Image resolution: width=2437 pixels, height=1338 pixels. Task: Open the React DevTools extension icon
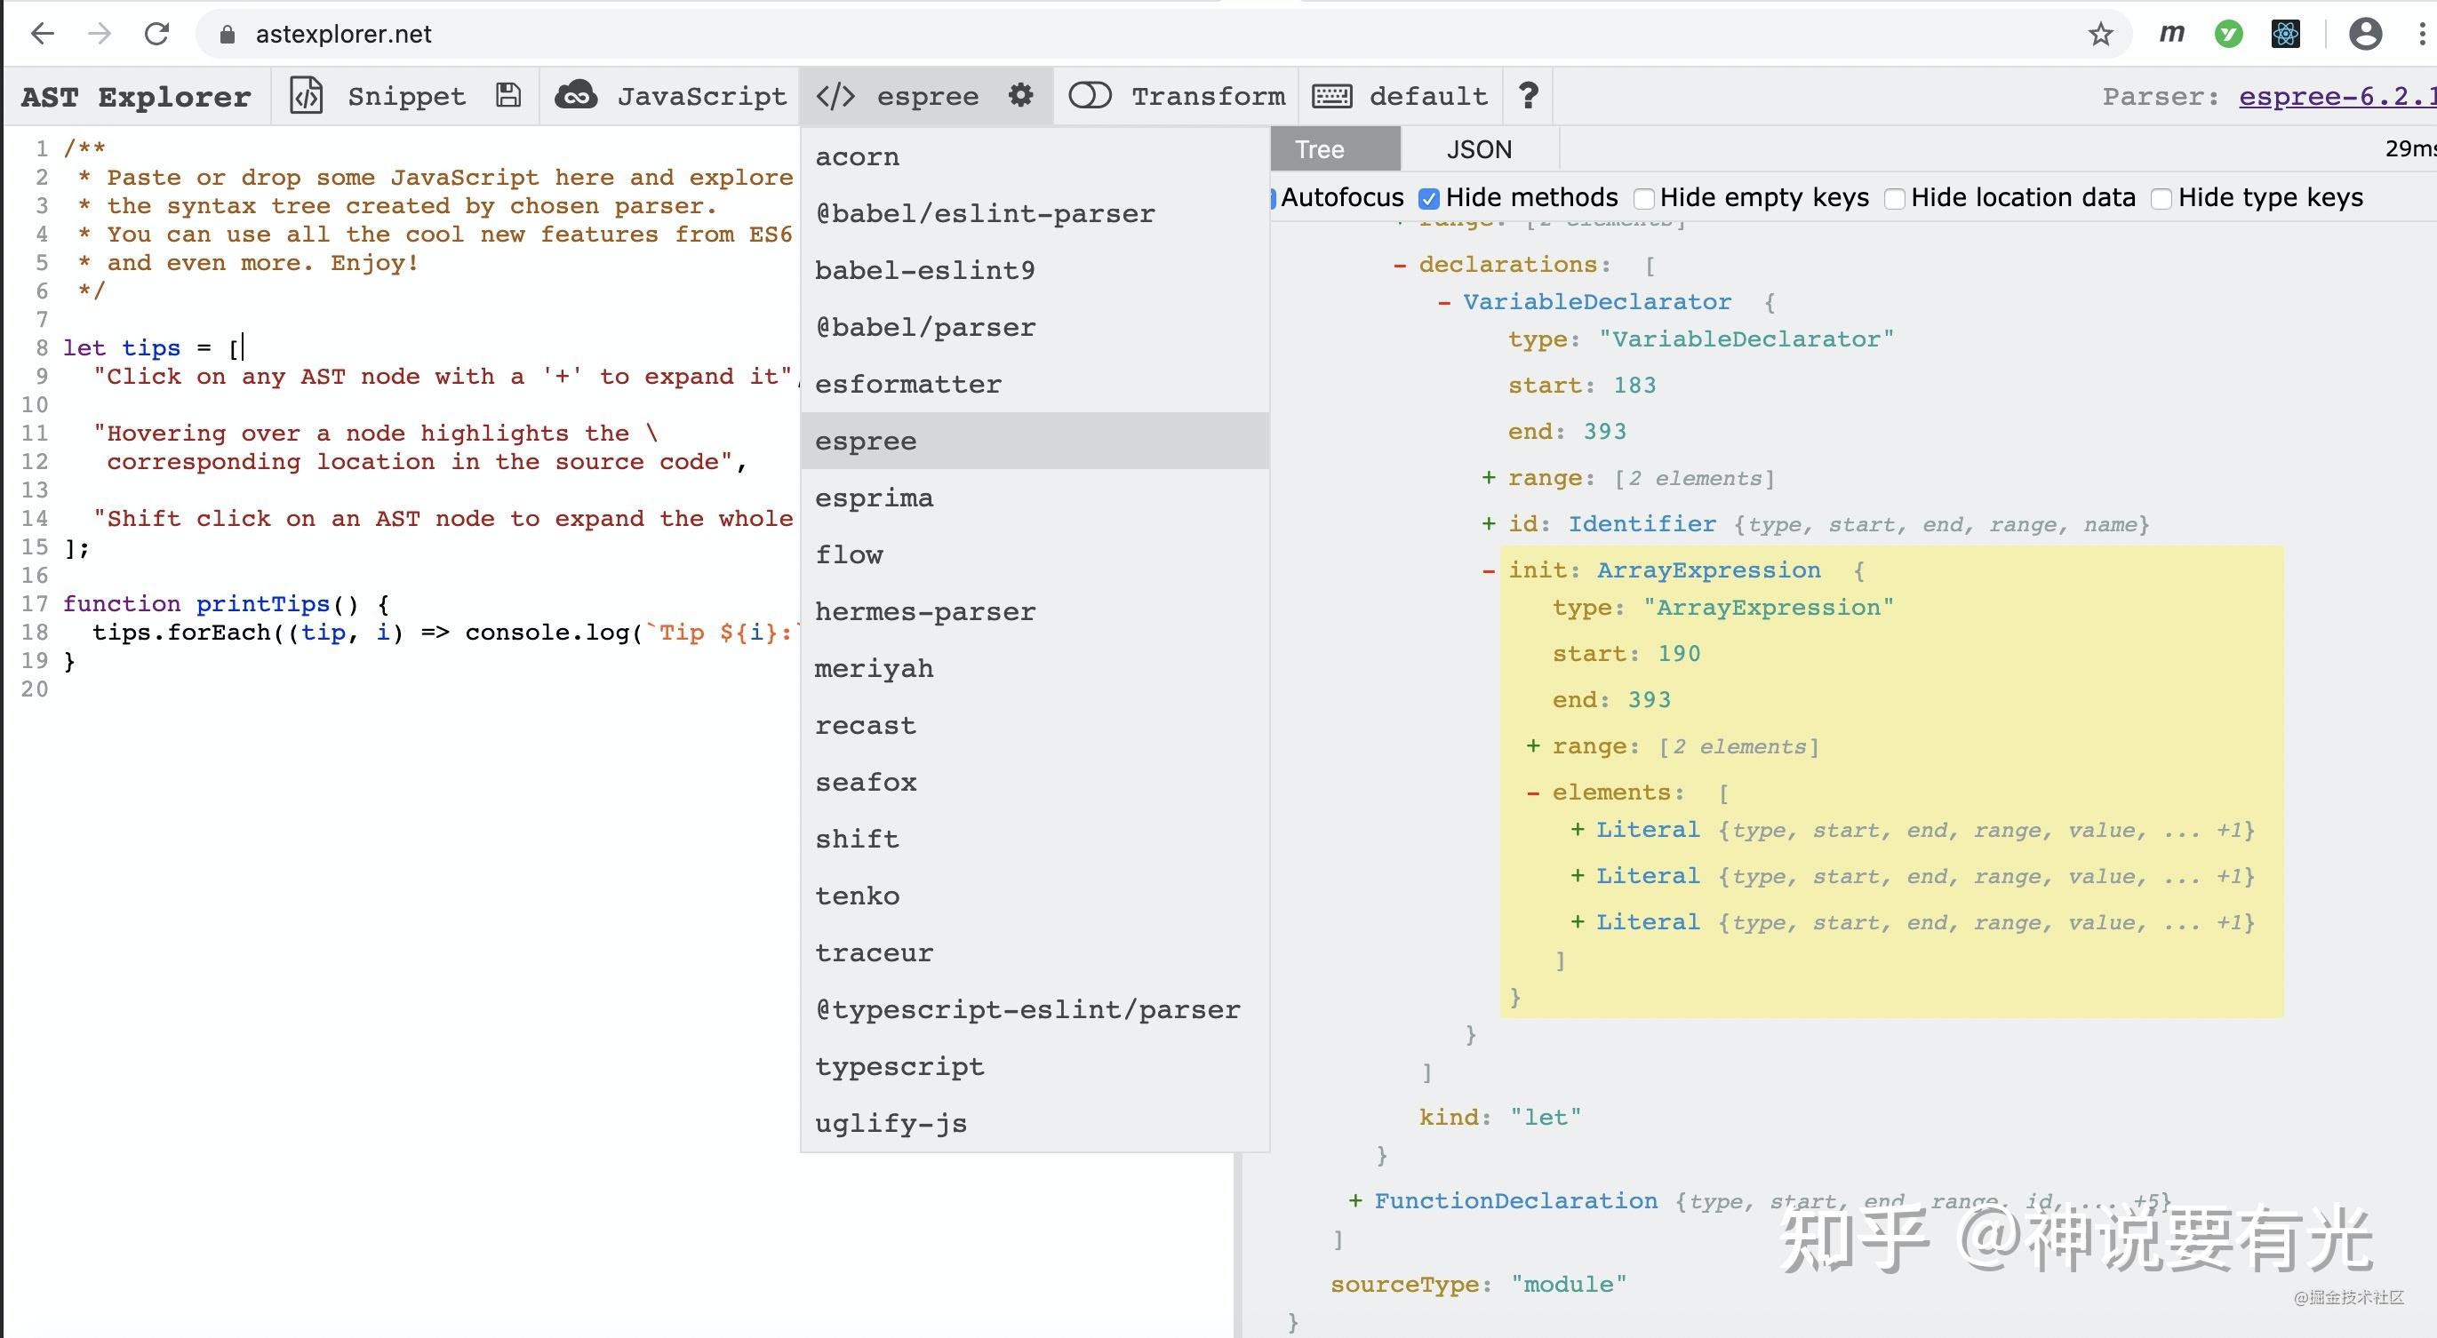point(2286,34)
